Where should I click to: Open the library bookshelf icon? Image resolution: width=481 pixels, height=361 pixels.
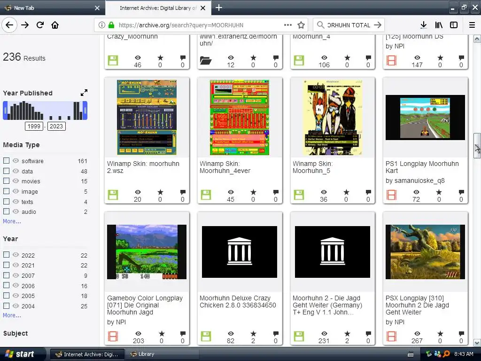[439, 25]
